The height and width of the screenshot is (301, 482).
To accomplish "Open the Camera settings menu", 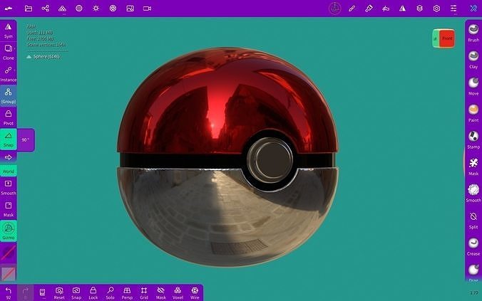I will (147, 9).
